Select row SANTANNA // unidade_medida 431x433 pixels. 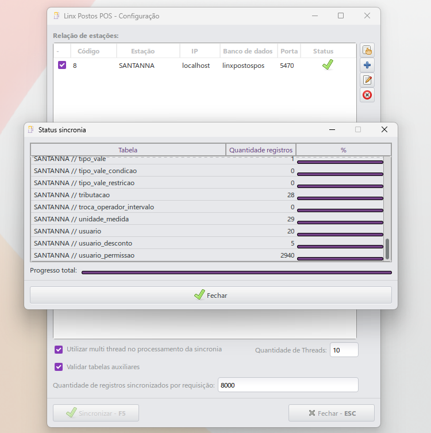(207, 219)
